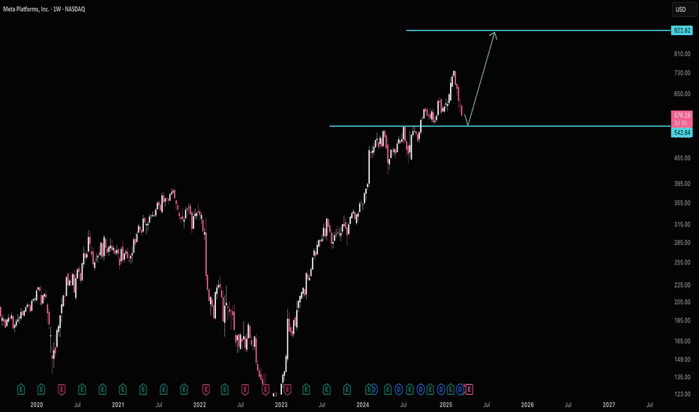Open the pink upcoming earnings marker after 2025
699x412 pixels.
click(469, 390)
